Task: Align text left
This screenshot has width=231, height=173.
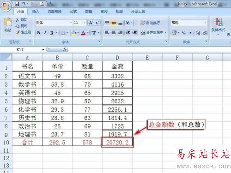Action: coord(107,33)
